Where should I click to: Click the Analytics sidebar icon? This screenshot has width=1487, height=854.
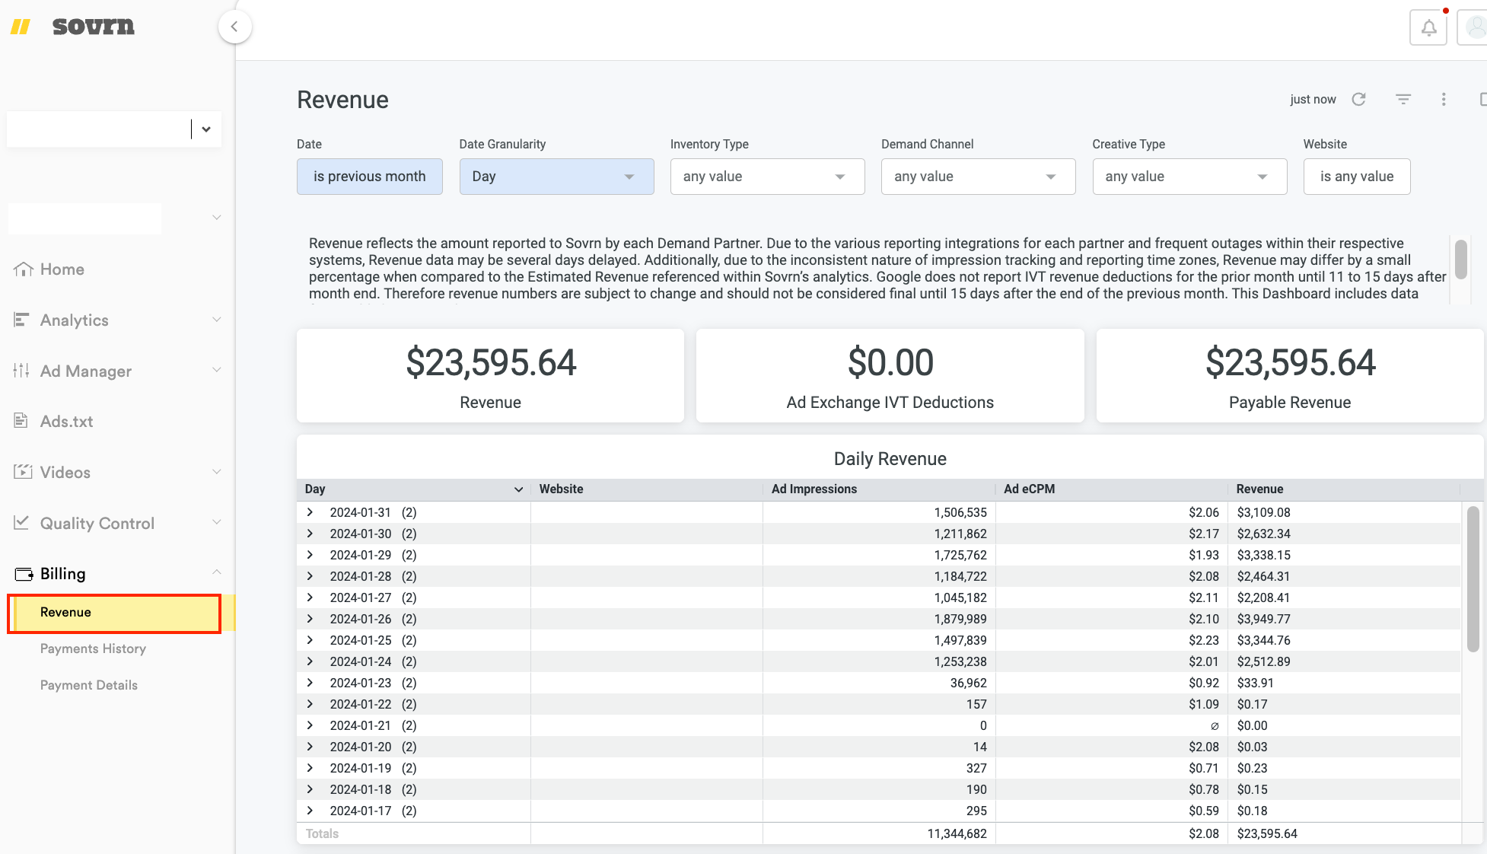point(21,320)
